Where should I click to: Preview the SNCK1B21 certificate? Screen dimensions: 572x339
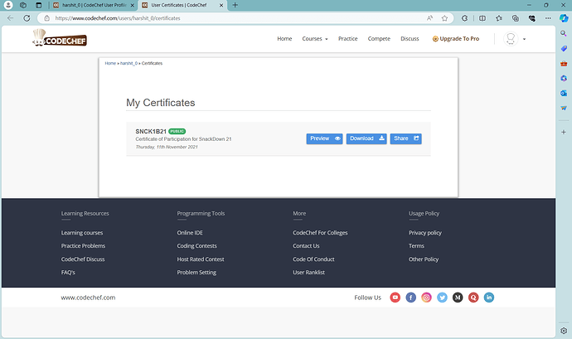point(324,138)
